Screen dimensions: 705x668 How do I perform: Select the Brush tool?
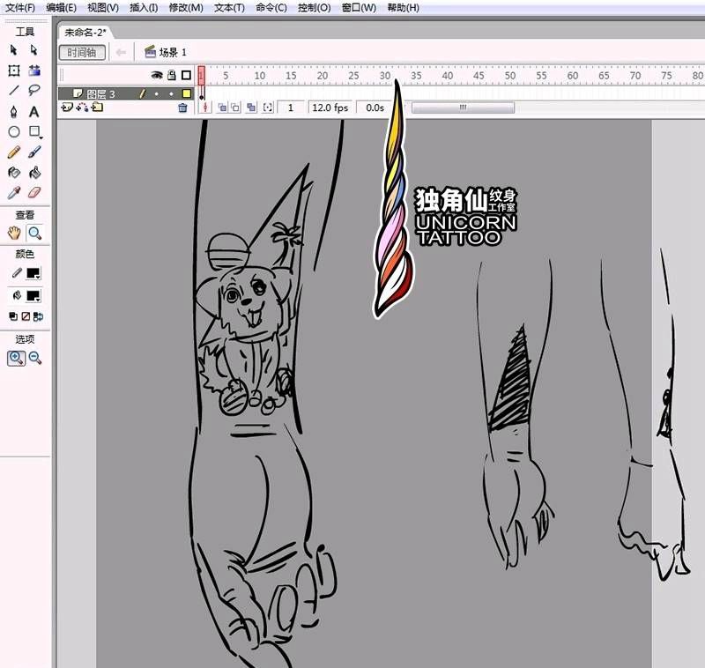click(34, 152)
